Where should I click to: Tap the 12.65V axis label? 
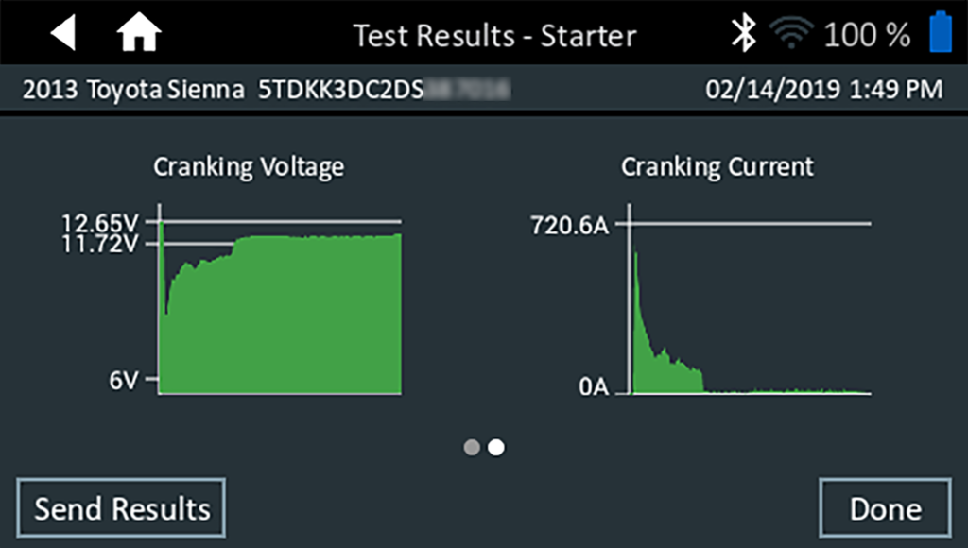100,223
